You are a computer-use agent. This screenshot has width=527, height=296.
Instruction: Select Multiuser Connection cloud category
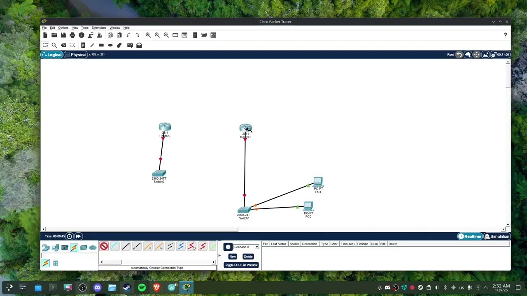(x=93, y=247)
